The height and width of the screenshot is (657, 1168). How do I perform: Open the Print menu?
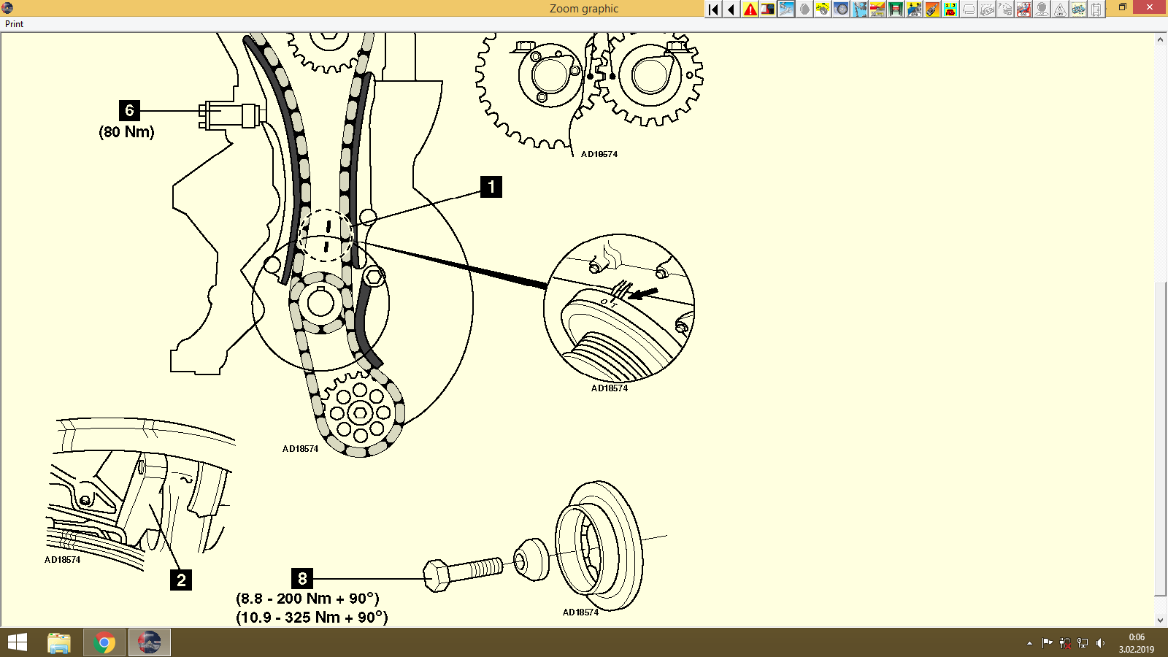point(13,23)
